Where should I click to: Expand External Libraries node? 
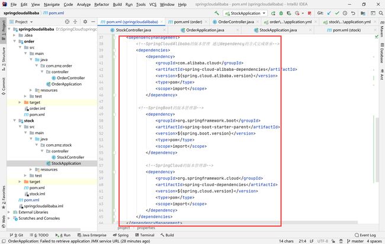pyautogui.click(x=9, y=212)
